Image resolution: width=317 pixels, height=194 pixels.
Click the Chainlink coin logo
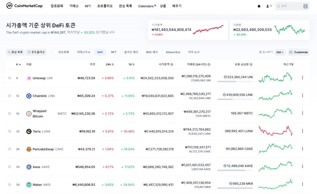tap(29, 96)
